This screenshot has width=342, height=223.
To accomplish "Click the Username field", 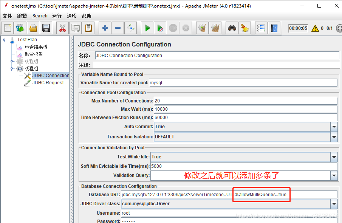I will pos(229,213).
